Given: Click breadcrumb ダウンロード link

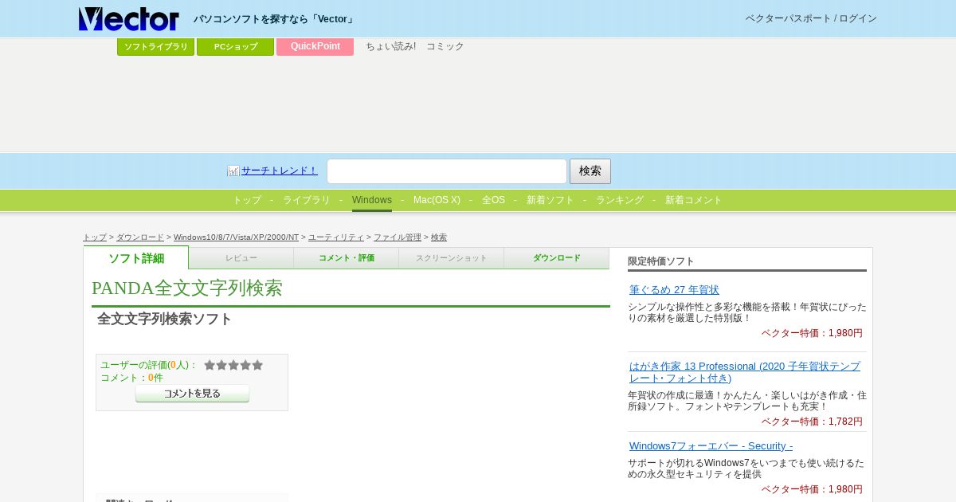Looking at the screenshot, I should click(x=140, y=237).
